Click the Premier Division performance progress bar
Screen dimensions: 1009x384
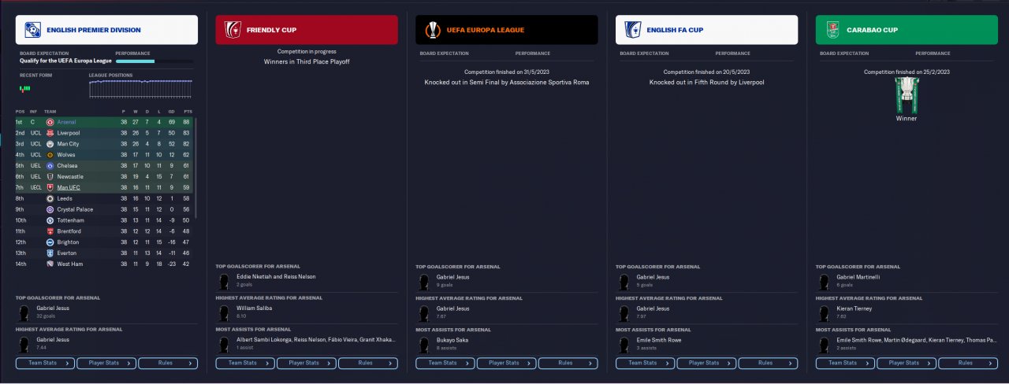[154, 61]
